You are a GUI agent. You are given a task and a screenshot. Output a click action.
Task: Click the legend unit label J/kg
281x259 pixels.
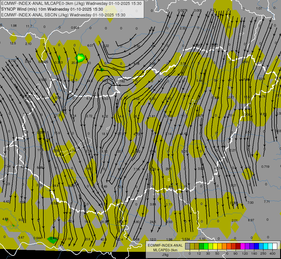(165, 255)
